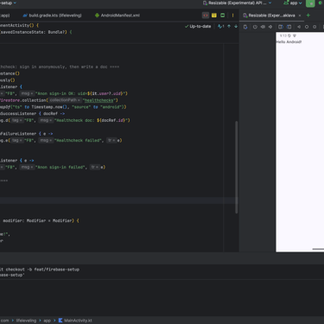Screen dimensions: 324x324
Task: Click the emulator Volume Down icon
Action: pyautogui.click(x=270, y=27)
